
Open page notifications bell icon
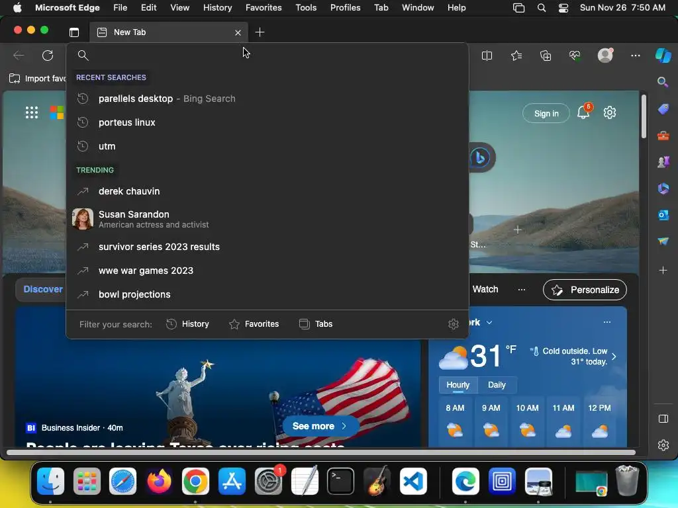click(583, 112)
